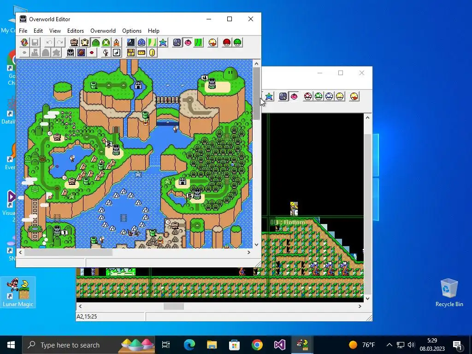Screen dimensions: 472x354
Task: Click yellow mushroom with red arrow in Overworld toolbar
Action: (212, 42)
